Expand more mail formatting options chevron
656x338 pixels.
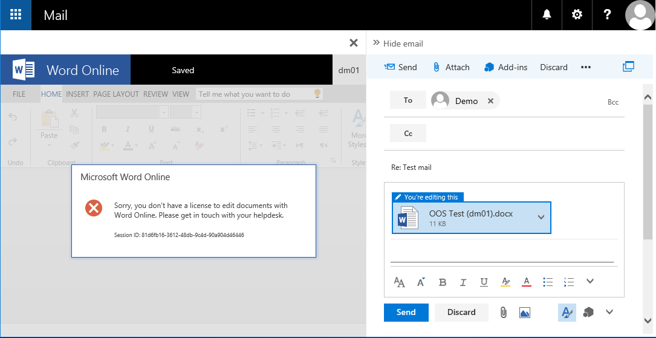click(x=590, y=281)
